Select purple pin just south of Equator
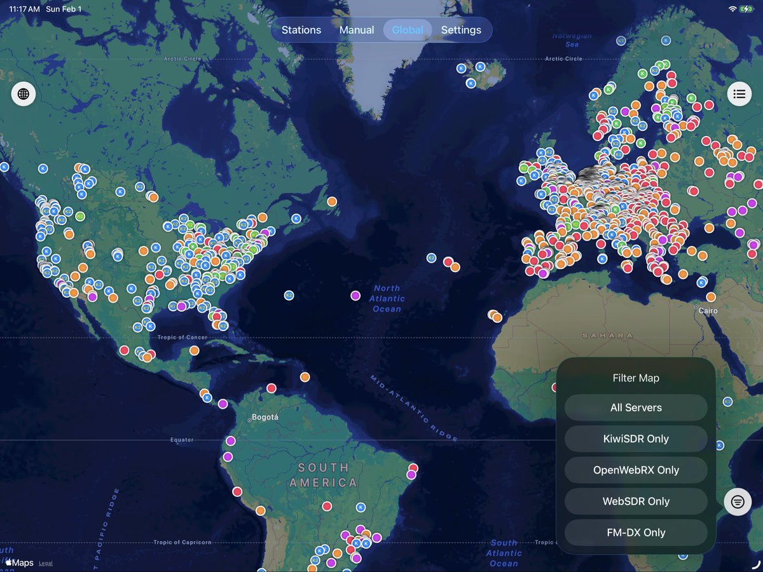 click(228, 456)
